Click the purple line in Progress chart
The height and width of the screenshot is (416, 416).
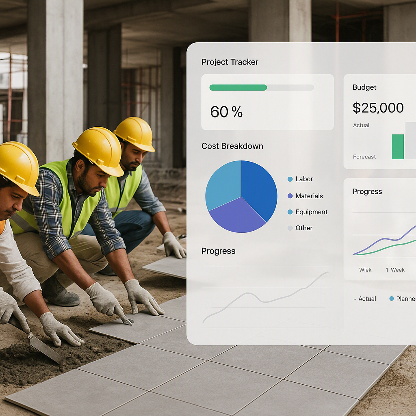(385, 239)
